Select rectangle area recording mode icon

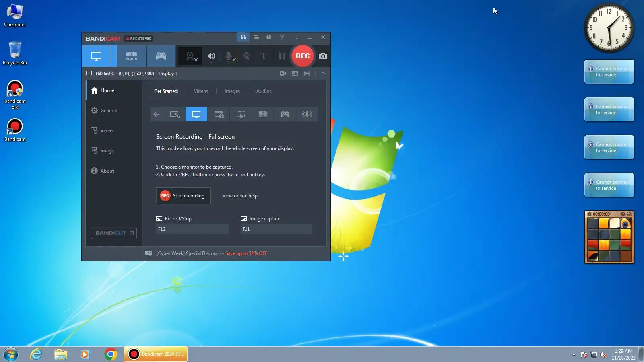coord(175,114)
